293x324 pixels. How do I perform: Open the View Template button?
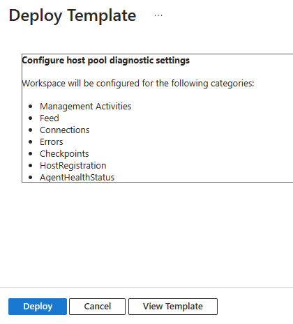coord(173,307)
